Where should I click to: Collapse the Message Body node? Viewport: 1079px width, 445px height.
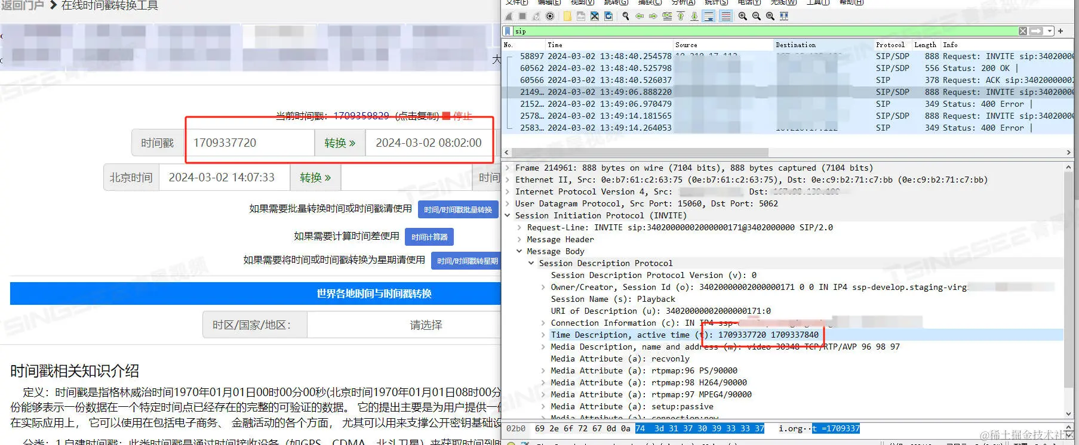click(x=519, y=252)
